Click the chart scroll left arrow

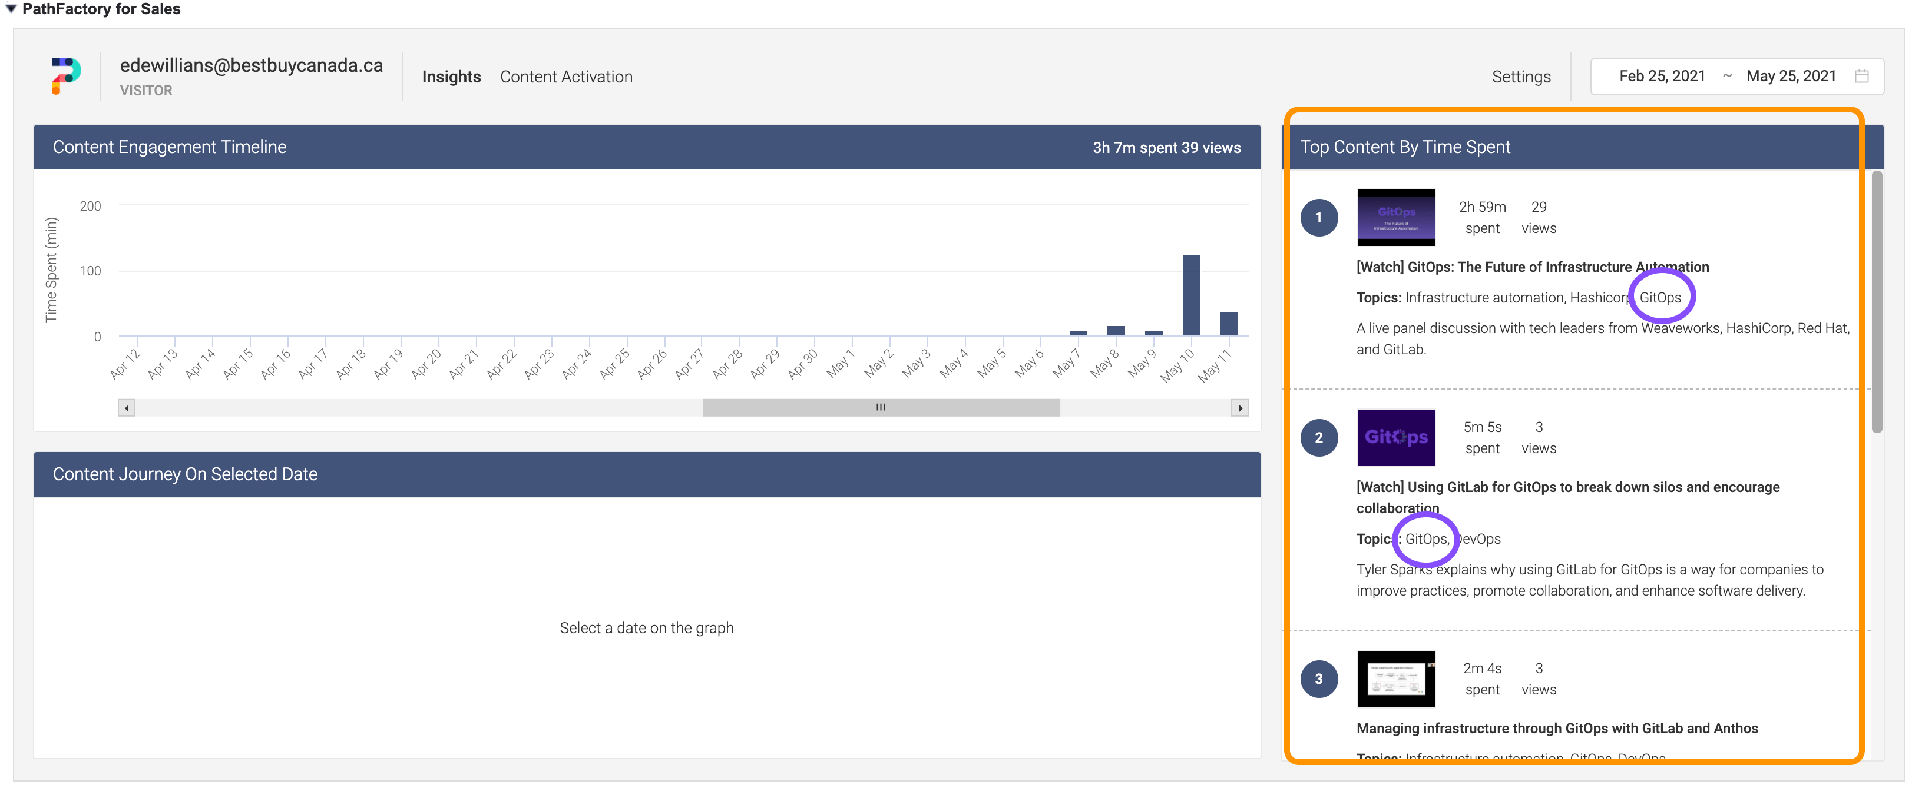[x=126, y=408]
